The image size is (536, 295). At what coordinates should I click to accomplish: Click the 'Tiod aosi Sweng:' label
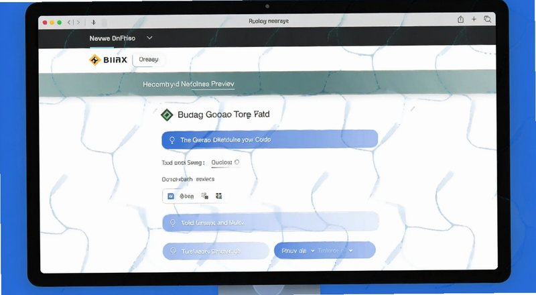pos(183,162)
